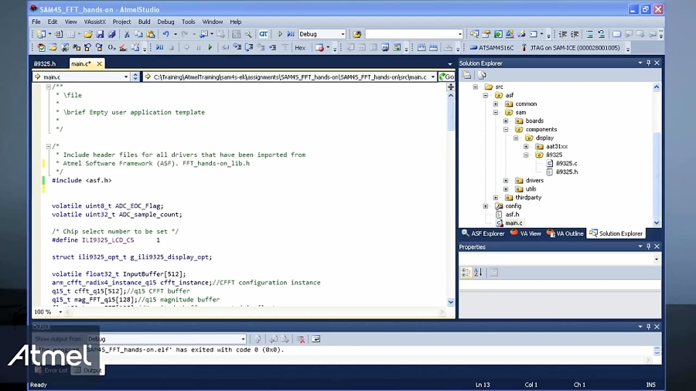The image size is (696, 391).
Task: Save the current file with floppy icon
Action: [x=101, y=34]
